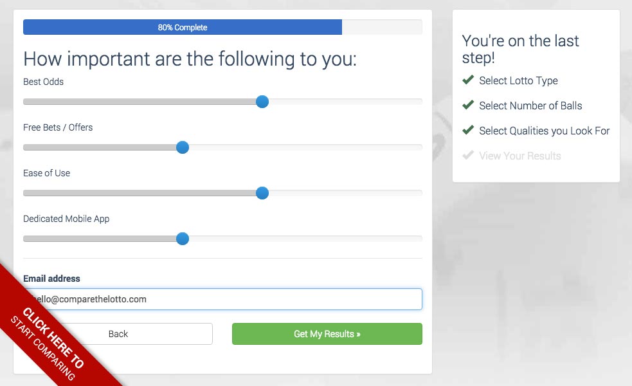Select the Select Qualities you Look For step
This screenshot has height=386, width=632.
[544, 131]
